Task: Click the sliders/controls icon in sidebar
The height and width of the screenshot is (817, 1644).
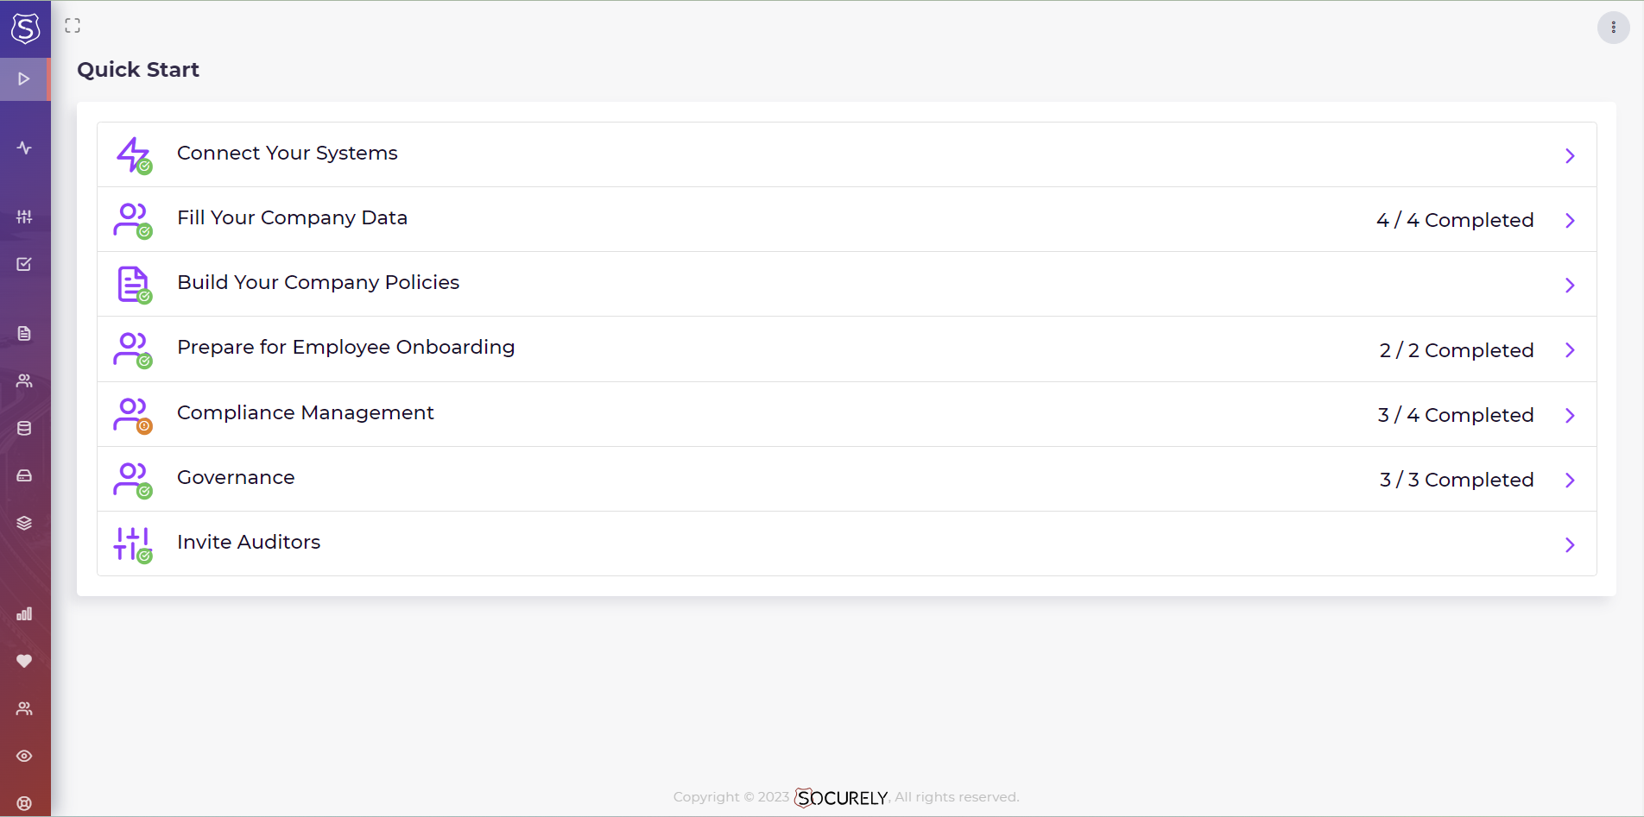Action: [x=25, y=217]
